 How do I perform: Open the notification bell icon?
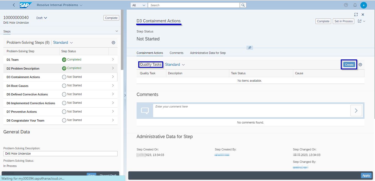pos(355,5)
